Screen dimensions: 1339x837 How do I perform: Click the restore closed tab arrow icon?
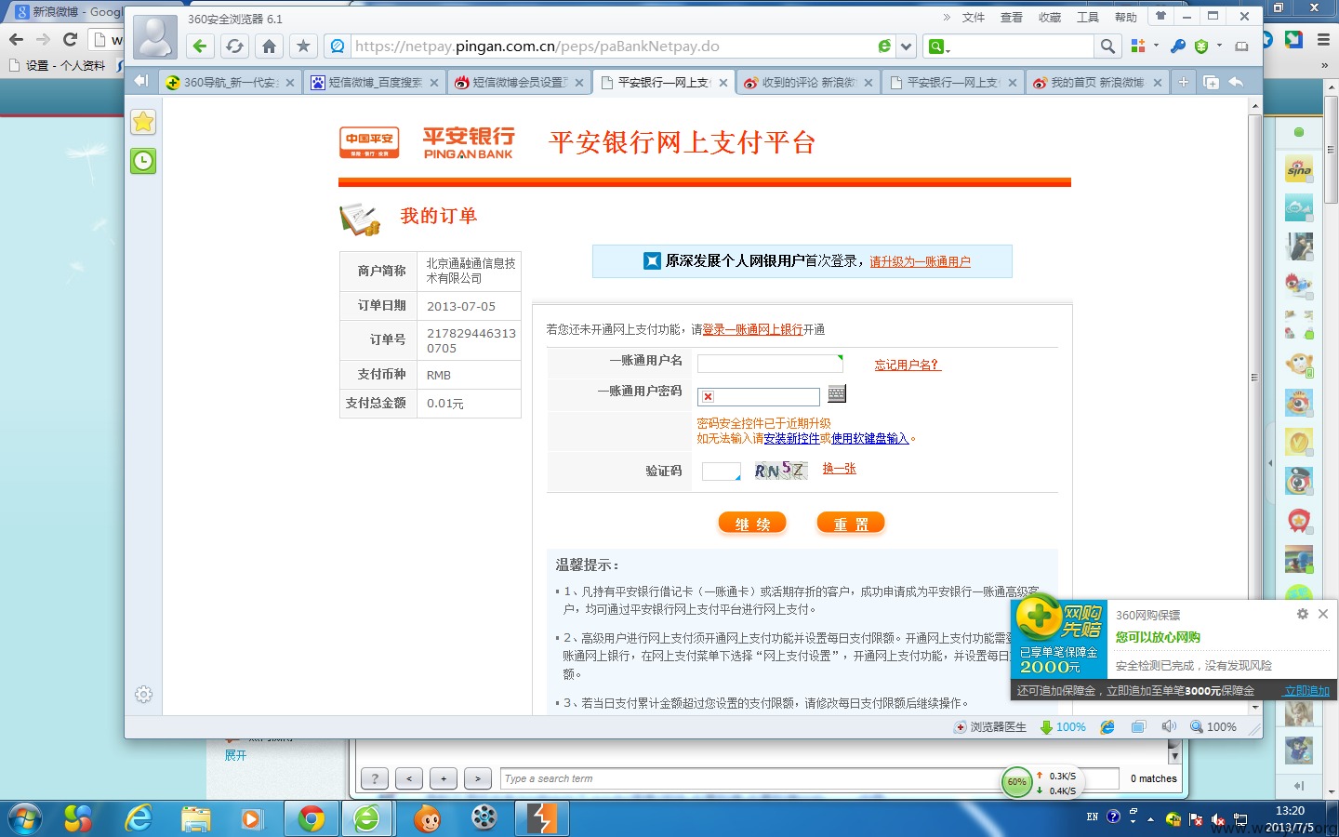[x=1236, y=82]
